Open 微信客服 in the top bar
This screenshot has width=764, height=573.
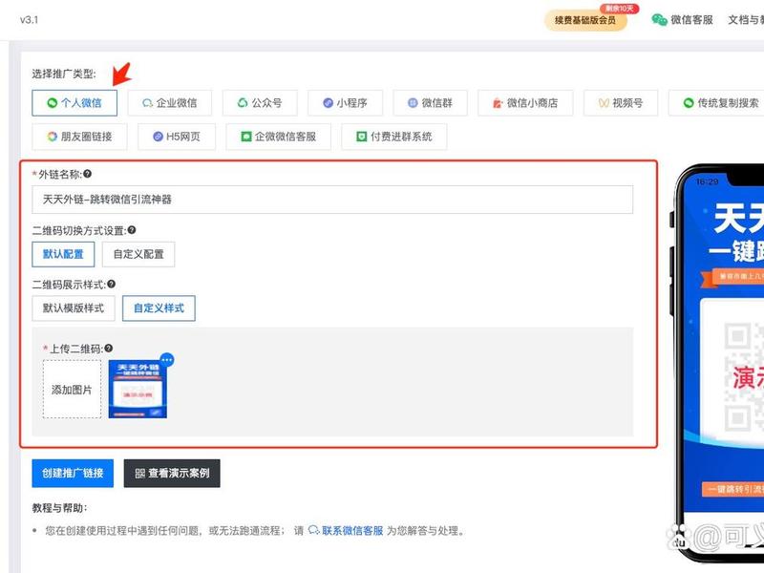(691, 20)
